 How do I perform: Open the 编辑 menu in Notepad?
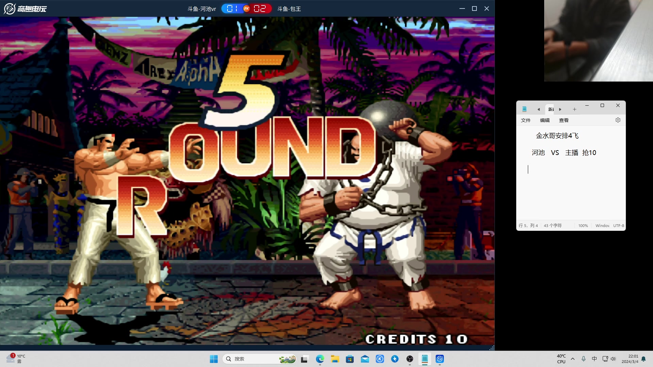pyautogui.click(x=545, y=120)
